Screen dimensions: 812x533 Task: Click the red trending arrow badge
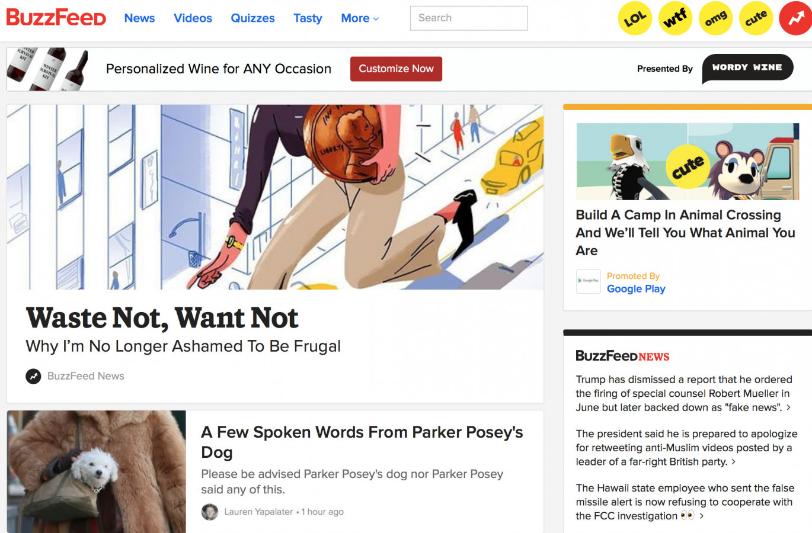pos(795,18)
